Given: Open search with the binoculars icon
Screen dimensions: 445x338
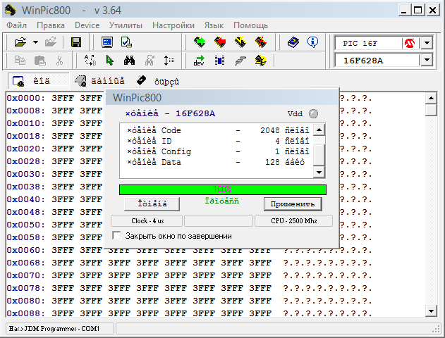Looking at the screenshot, I should click(130, 61).
